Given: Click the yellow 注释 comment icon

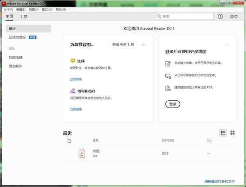Looking at the screenshot, I should [x=73, y=61].
